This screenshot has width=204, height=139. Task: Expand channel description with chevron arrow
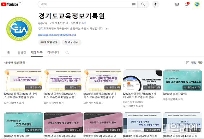106,29
